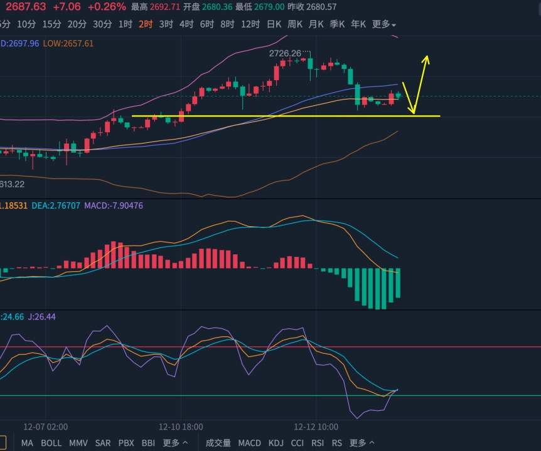Screen dimensions: 541x451
Task: Switch to the 4时 timeframe
Action: tap(186, 24)
